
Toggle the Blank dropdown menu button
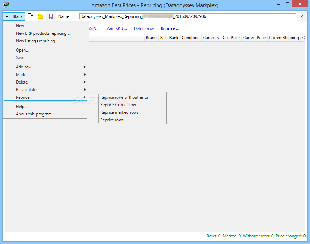[14, 16]
